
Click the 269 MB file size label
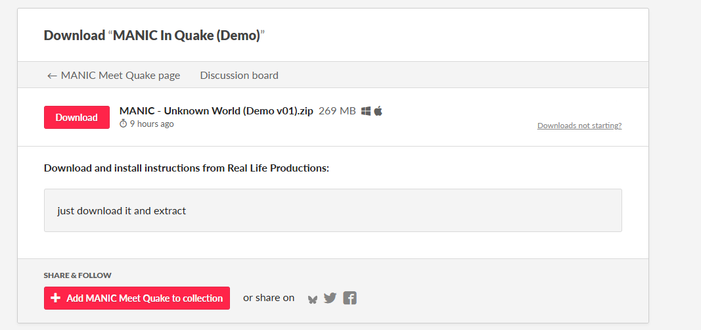[x=336, y=110]
